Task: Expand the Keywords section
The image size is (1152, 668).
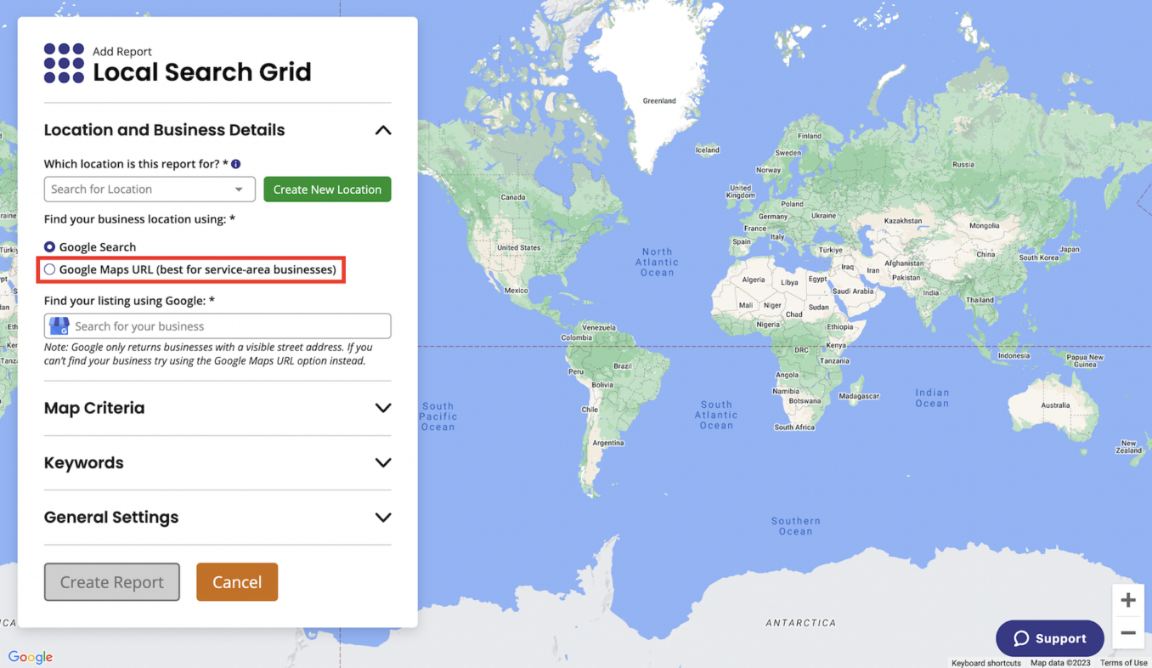Action: [383, 463]
